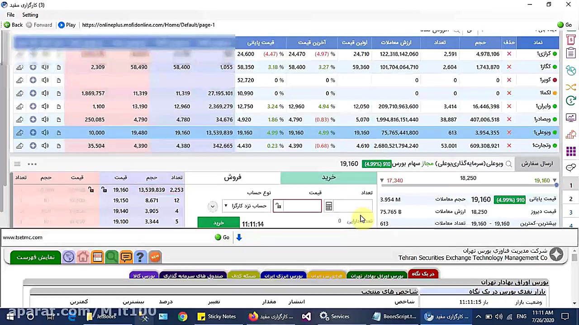Viewport: 579px width, 325px height.
Task: Click the triangle marker above green 19,160
Action: [x=555, y=181]
